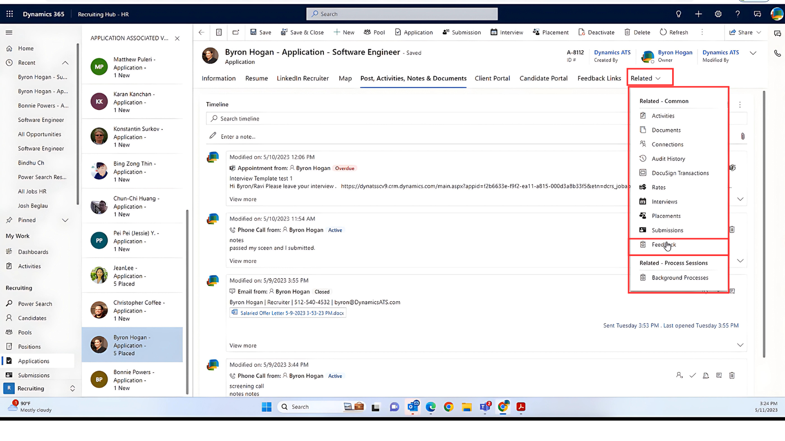Image resolution: width=785 pixels, height=441 pixels.
Task: Click Save in the command bar
Action: 261,32
